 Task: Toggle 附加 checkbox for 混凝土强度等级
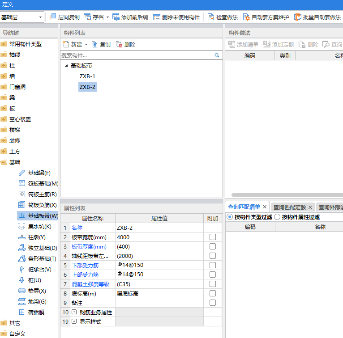(x=213, y=284)
